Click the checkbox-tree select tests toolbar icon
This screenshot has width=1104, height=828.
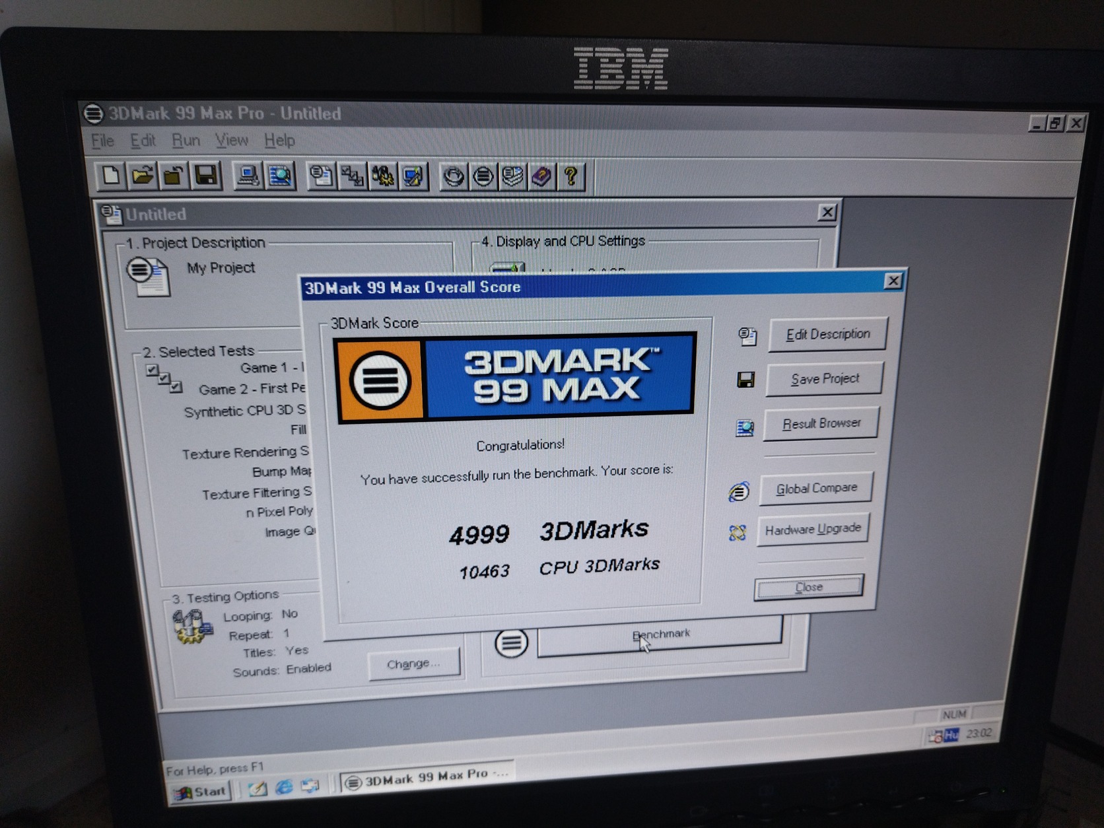point(353,176)
